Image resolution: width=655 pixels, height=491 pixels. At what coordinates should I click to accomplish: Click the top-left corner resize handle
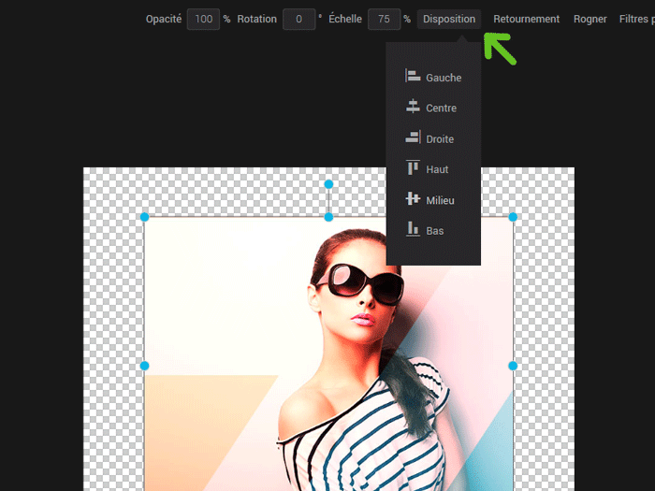coord(144,217)
